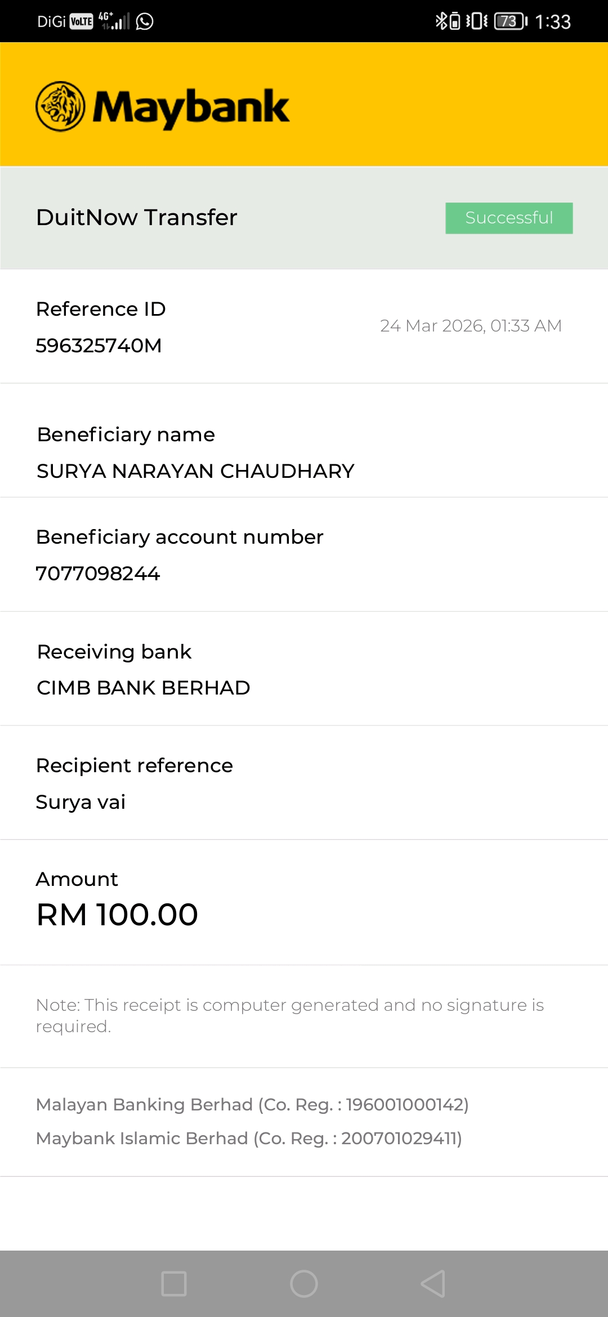Viewport: 608px width, 1317px height.
Task: Tap the Bluetooth status icon
Action: click(x=441, y=21)
